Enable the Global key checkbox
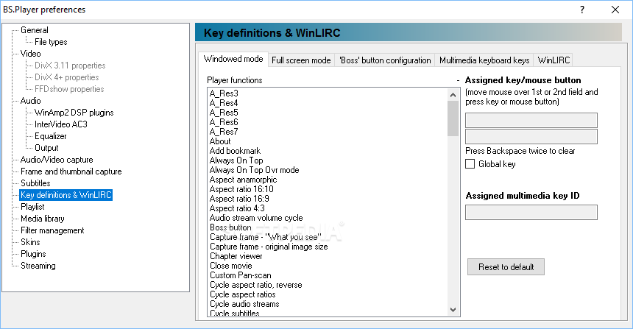The width and height of the screenshot is (633, 329). [x=470, y=164]
